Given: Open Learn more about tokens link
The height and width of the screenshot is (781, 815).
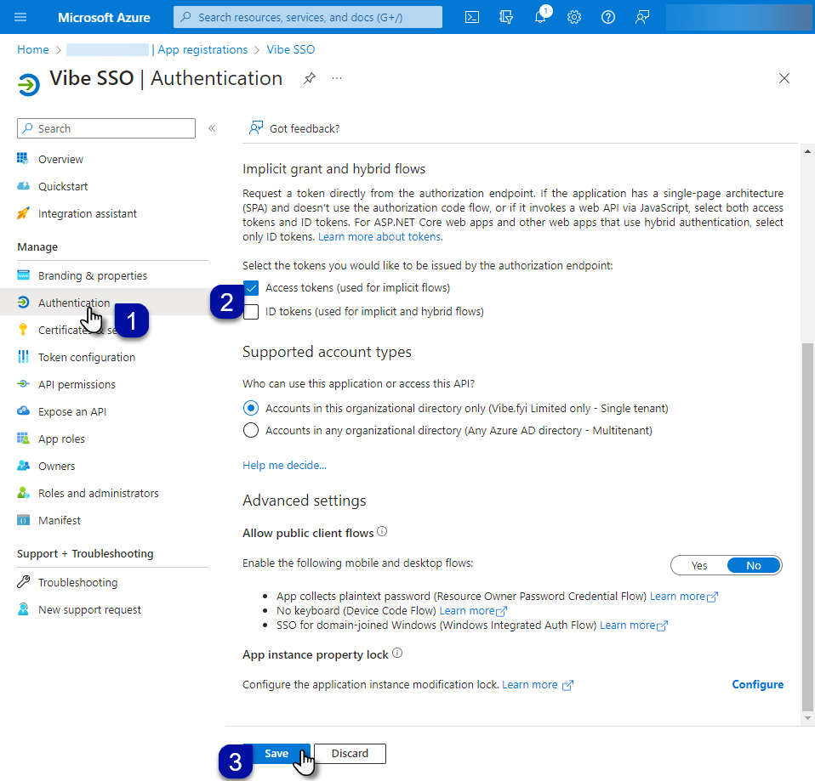Looking at the screenshot, I should click(x=380, y=237).
